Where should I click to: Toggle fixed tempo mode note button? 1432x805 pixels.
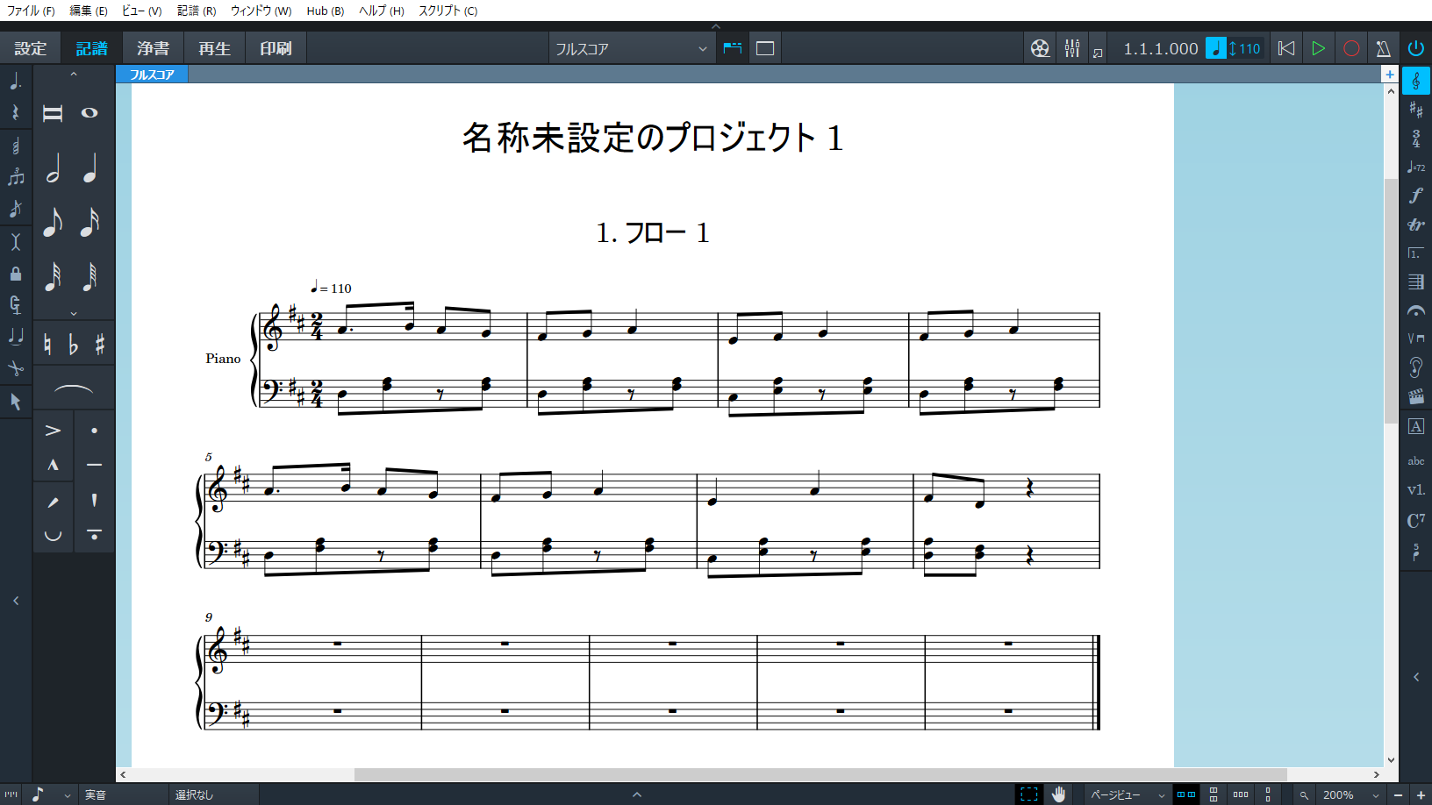click(1215, 48)
